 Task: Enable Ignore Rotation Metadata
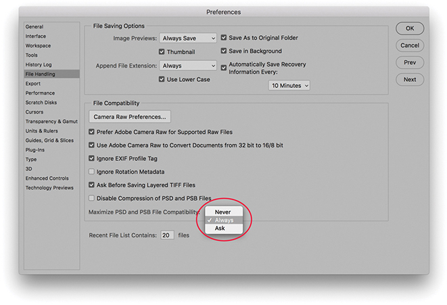coord(91,172)
